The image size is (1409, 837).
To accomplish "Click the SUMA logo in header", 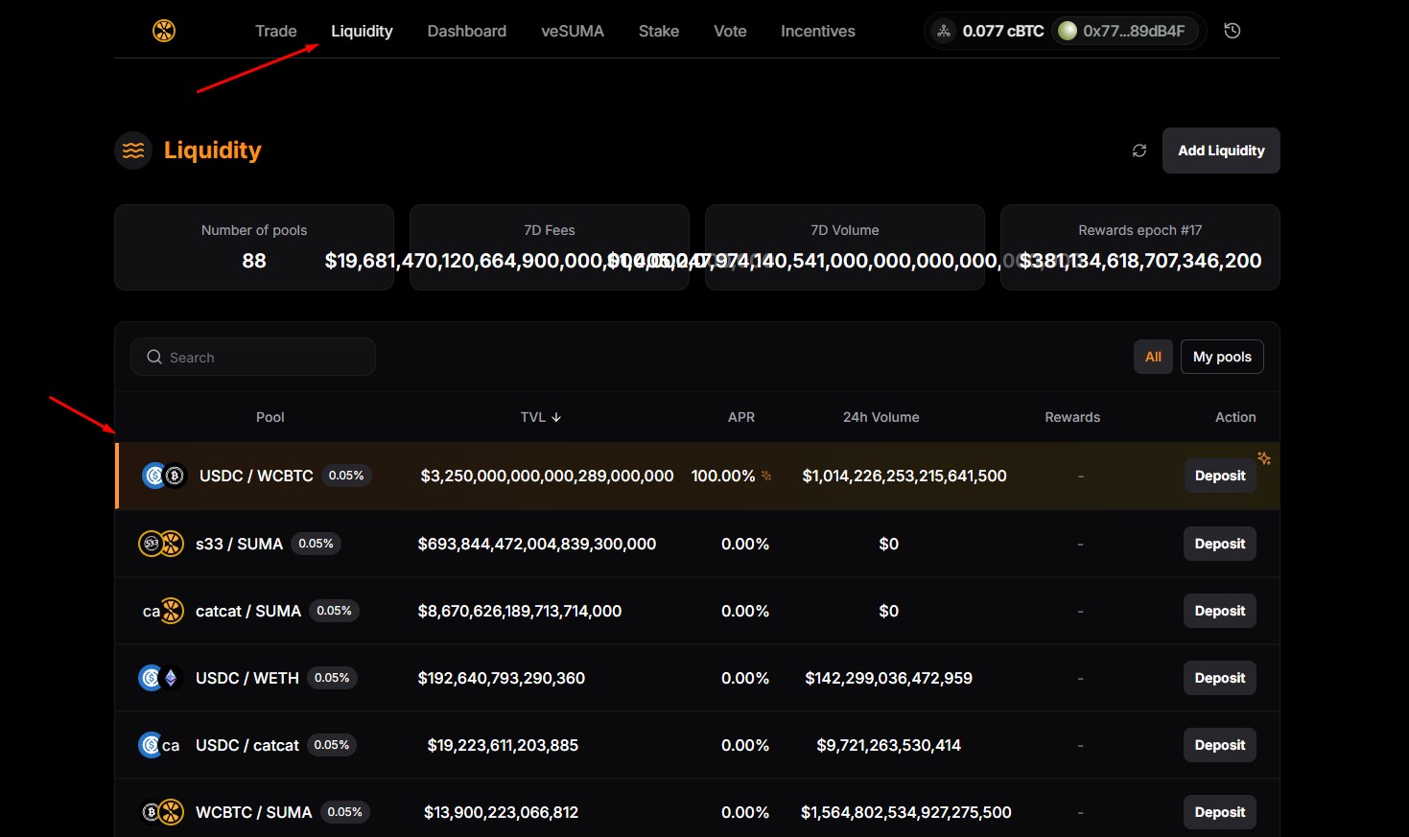I will point(164,31).
